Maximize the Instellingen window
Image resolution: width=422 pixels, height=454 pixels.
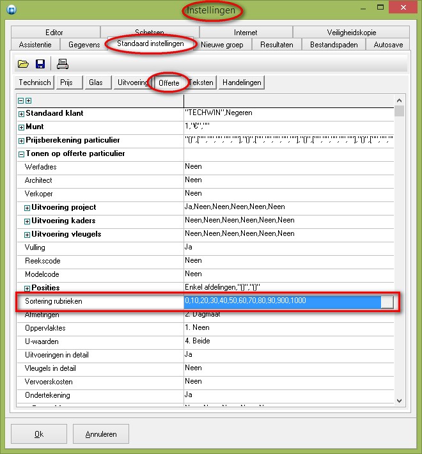(380, 8)
